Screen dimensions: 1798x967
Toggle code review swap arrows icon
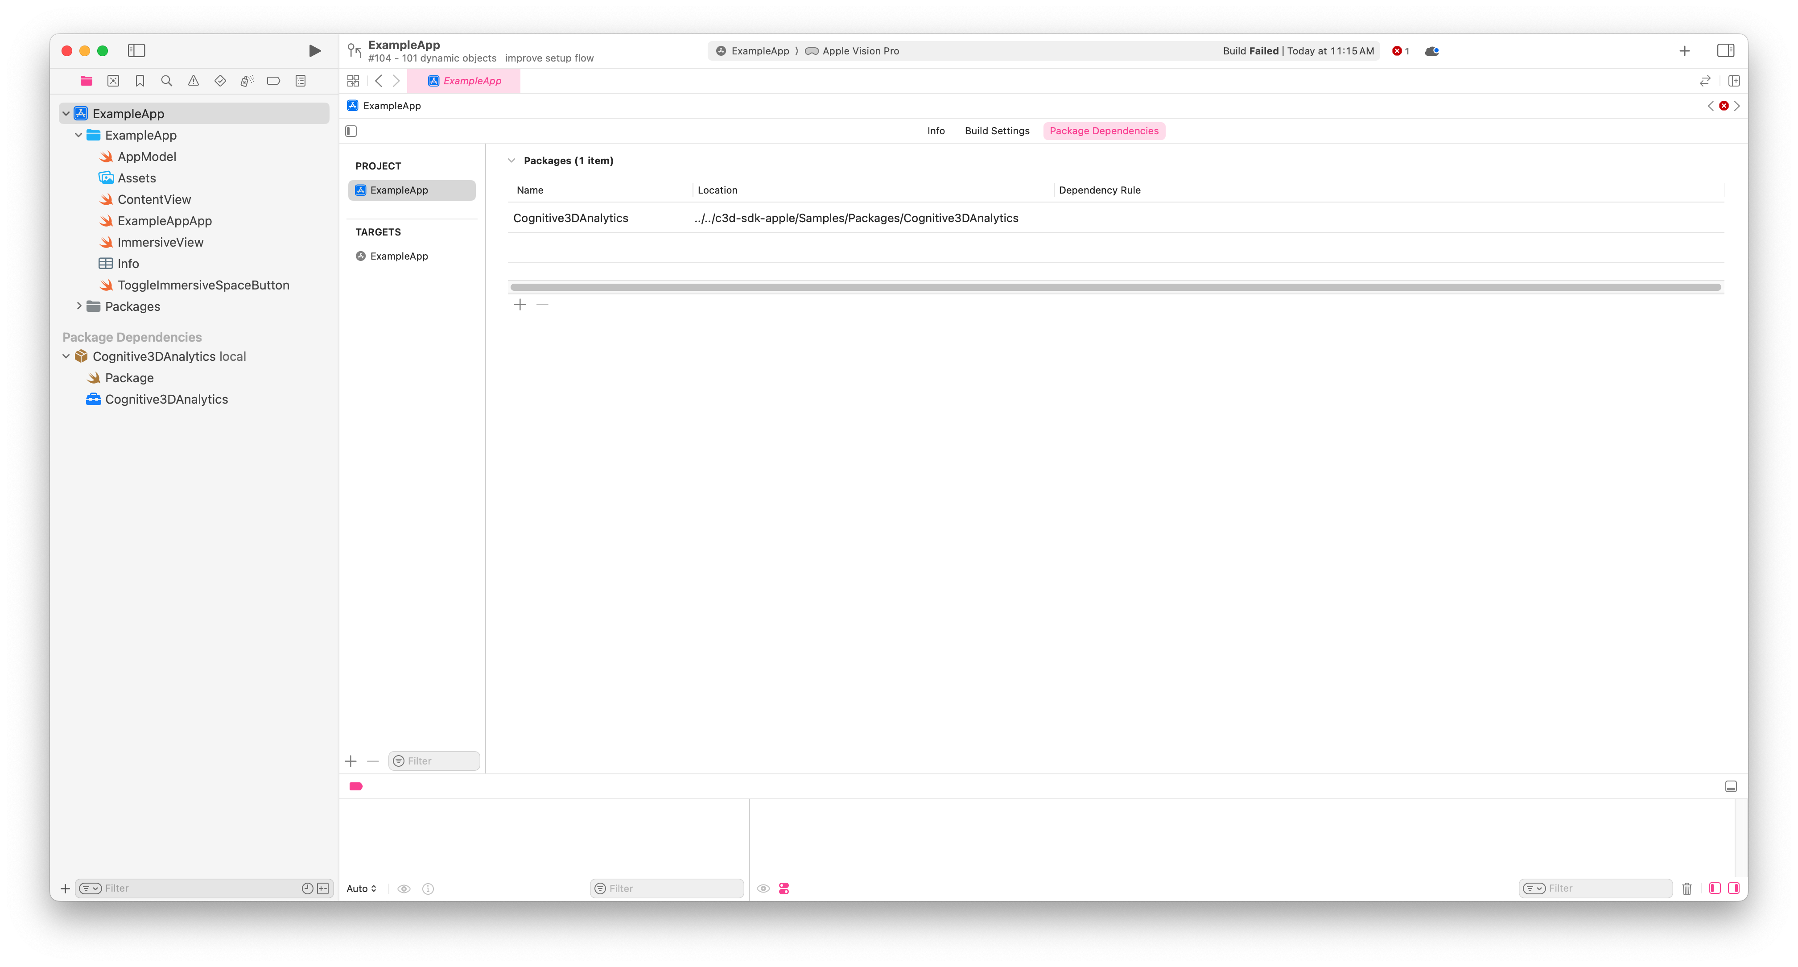[1705, 81]
